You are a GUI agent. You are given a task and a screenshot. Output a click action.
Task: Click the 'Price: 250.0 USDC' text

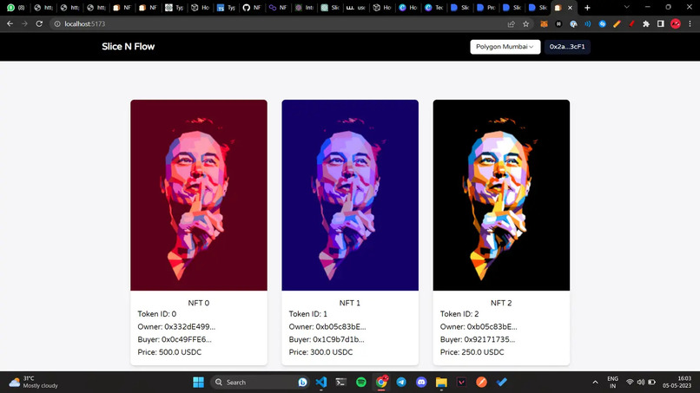tap(472, 352)
